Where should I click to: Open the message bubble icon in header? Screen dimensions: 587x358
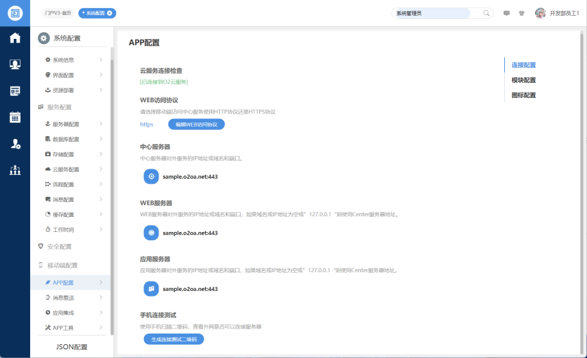tap(506, 13)
